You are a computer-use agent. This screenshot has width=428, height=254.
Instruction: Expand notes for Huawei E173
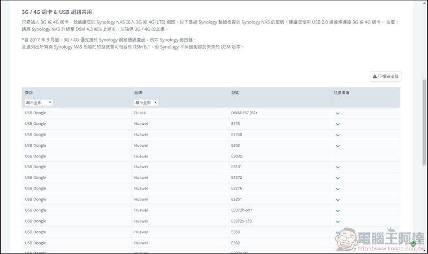point(338,124)
